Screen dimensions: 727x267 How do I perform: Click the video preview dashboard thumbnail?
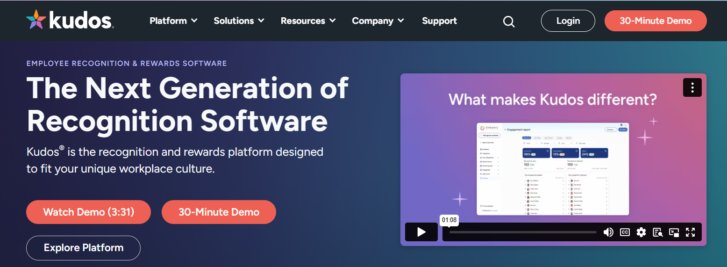pyautogui.click(x=553, y=169)
